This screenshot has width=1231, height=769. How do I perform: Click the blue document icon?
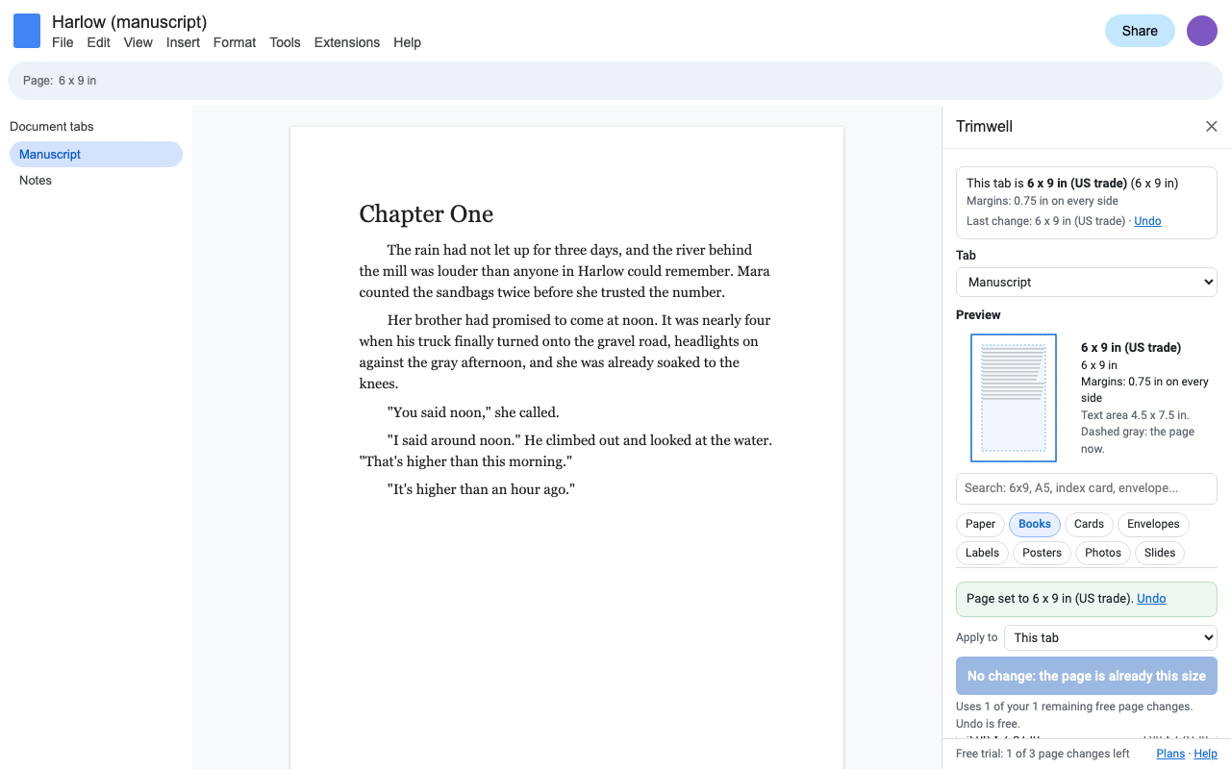pyautogui.click(x=27, y=31)
